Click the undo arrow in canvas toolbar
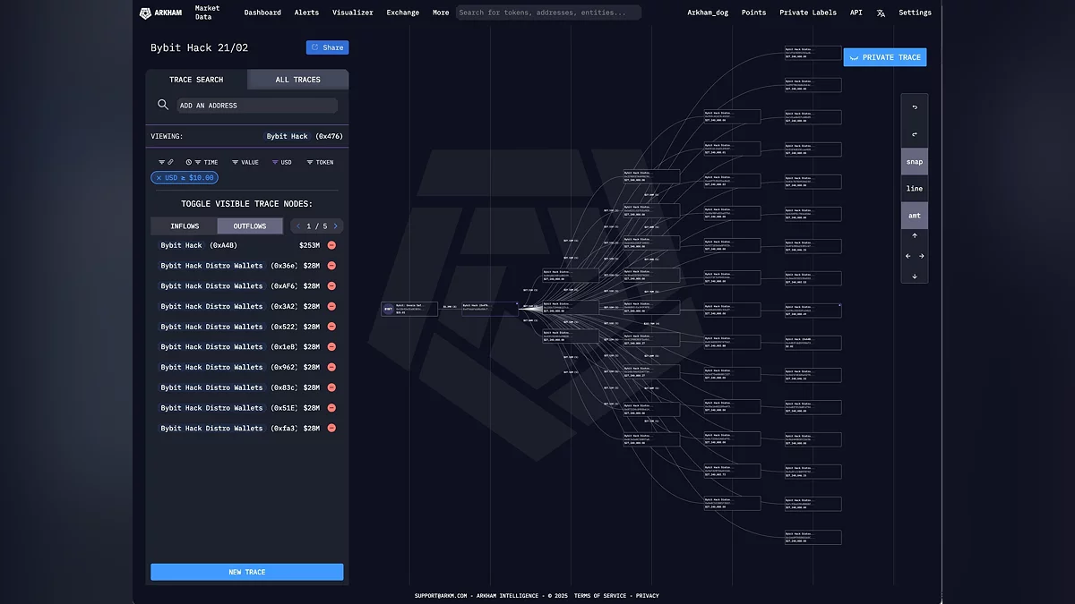This screenshot has height=604, width=1075. point(915,107)
